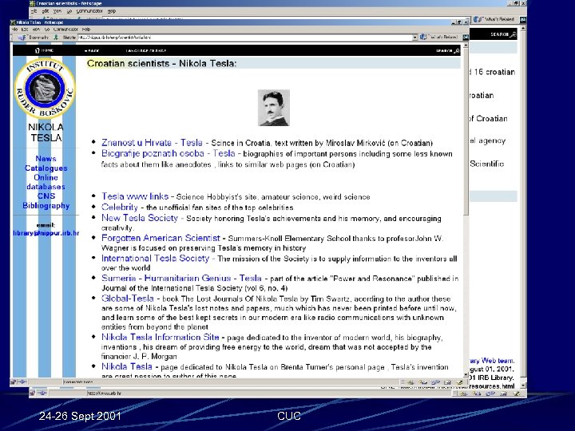Open Address Book from the front window's component bar
The image size is (575, 431).
click(x=447, y=382)
